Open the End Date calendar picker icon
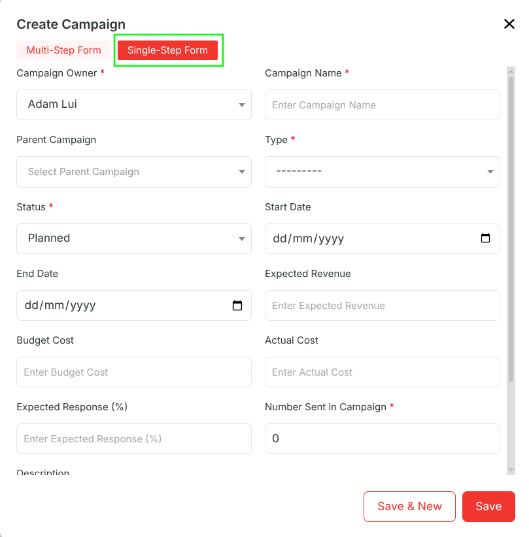 pyautogui.click(x=237, y=305)
